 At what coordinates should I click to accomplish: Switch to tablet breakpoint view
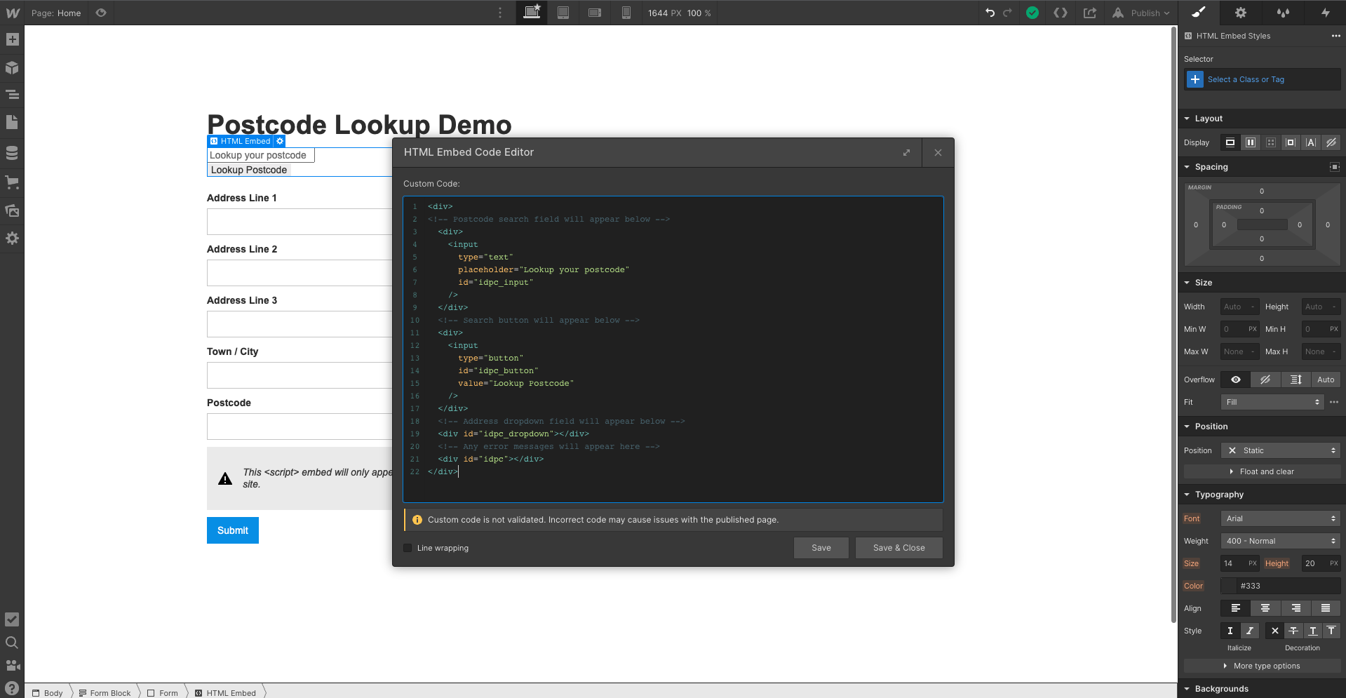pyautogui.click(x=563, y=13)
